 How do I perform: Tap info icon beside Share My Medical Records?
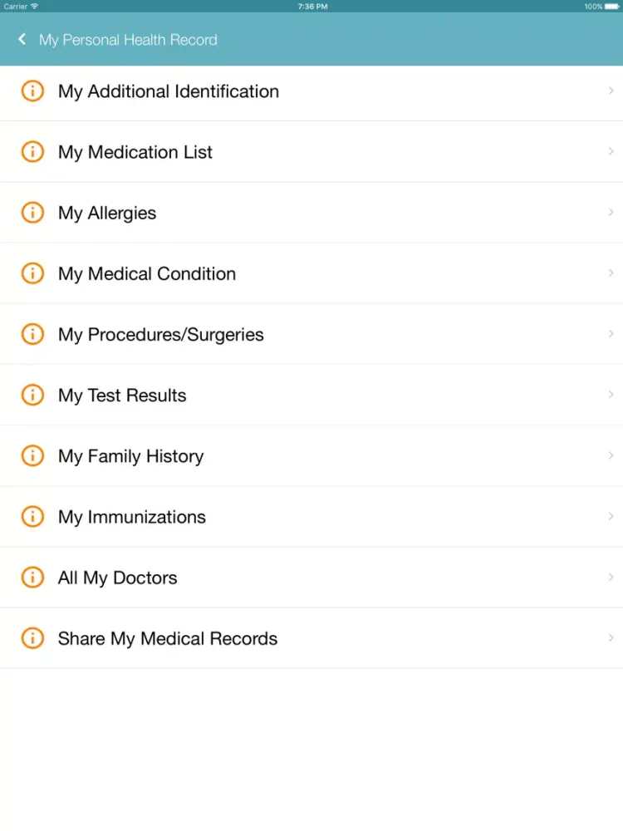point(32,638)
